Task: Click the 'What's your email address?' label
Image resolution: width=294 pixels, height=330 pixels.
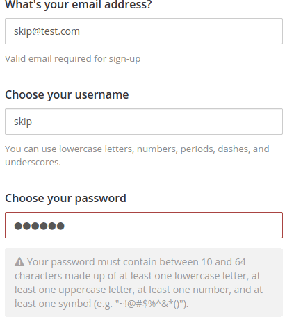Action: pos(79,5)
